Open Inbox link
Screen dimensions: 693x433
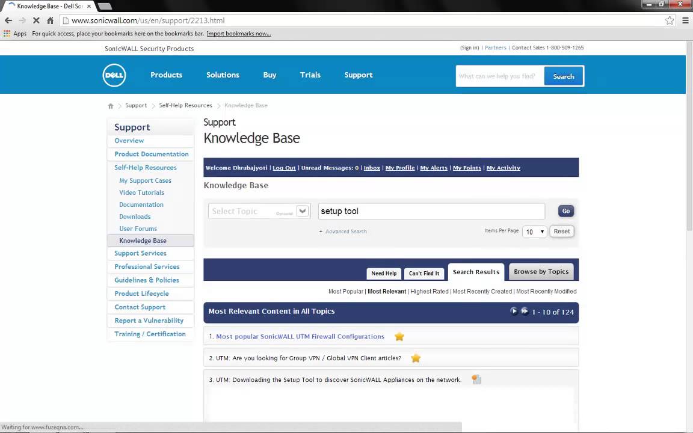[x=372, y=168]
